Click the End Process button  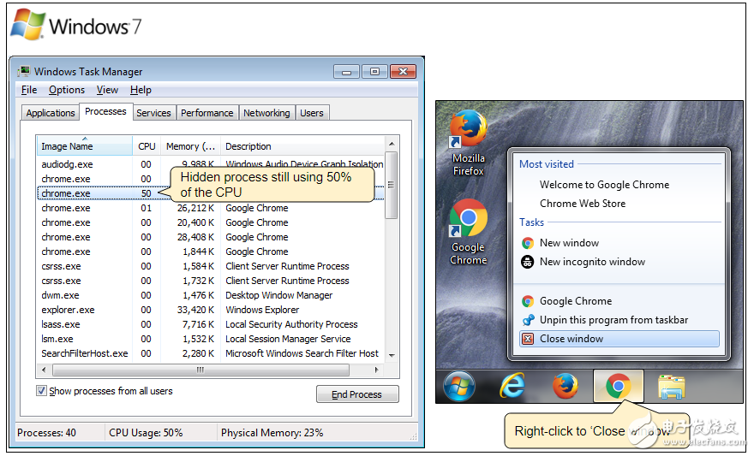pyautogui.click(x=356, y=394)
